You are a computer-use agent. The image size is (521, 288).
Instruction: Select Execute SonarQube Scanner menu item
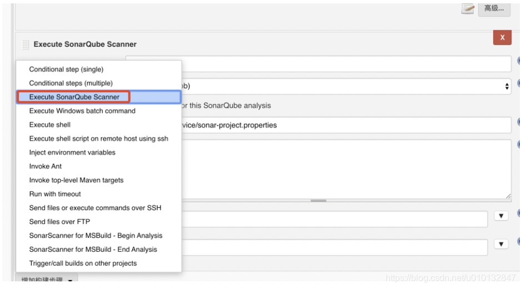[x=99, y=97]
